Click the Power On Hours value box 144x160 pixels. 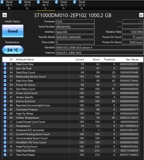[133, 42]
